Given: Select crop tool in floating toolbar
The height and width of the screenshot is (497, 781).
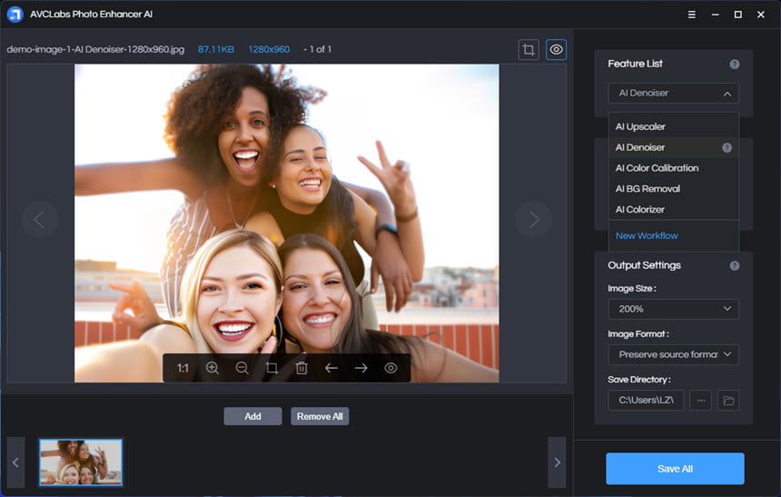Looking at the screenshot, I should [272, 368].
